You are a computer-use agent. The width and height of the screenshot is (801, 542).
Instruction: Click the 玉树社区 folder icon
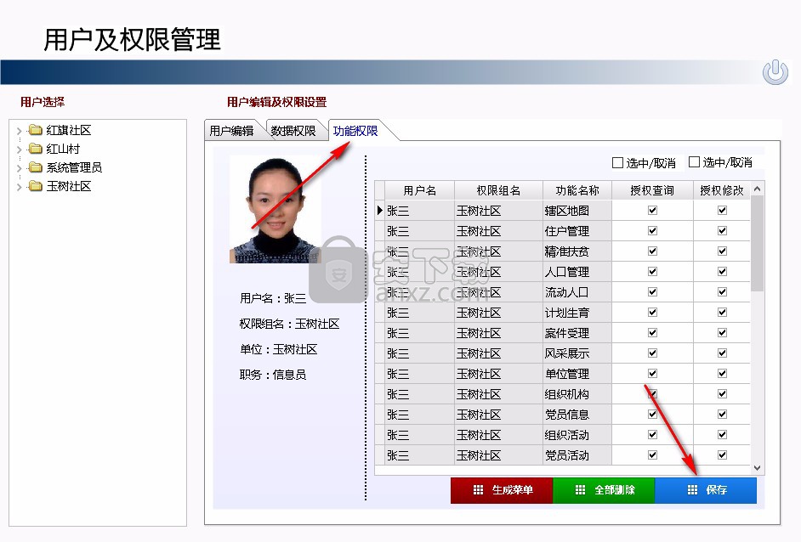point(35,186)
